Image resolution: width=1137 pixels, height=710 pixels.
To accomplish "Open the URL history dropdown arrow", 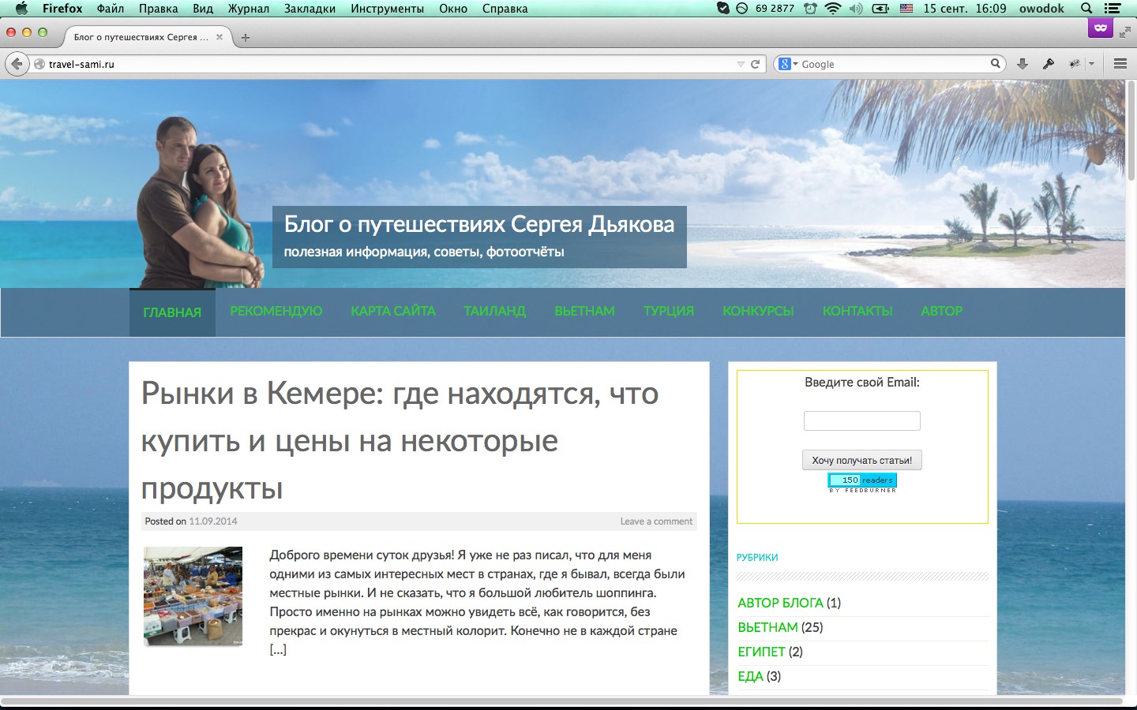I will point(740,64).
